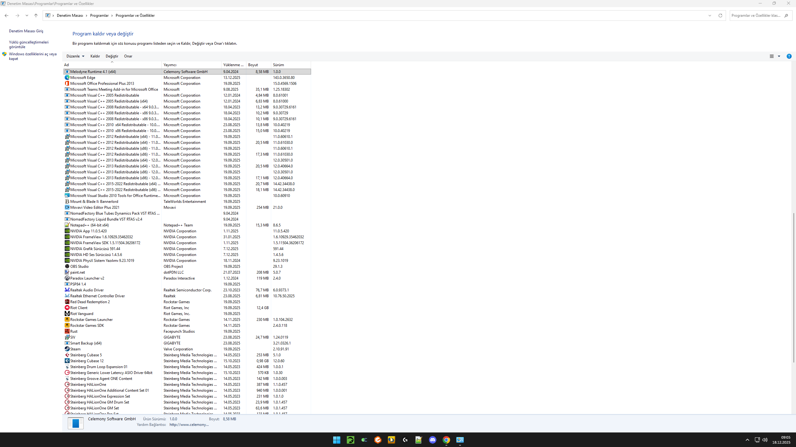Open the Düzenle dropdown menu
This screenshot has height=447, width=796.
click(x=75, y=56)
